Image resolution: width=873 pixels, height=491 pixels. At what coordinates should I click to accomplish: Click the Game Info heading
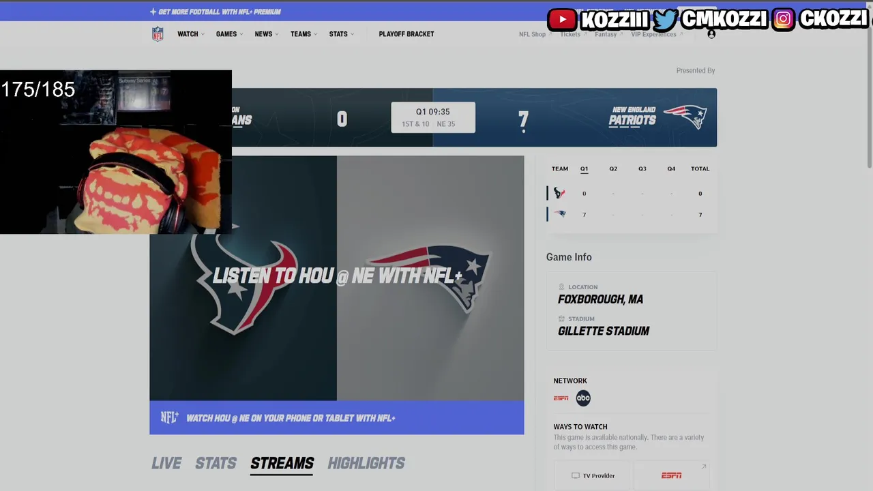(x=569, y=257)
